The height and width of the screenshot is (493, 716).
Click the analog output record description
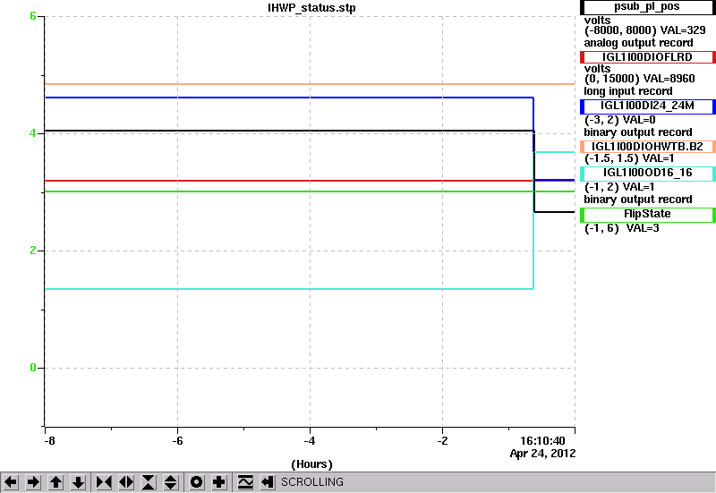click(x=638, y=43)
